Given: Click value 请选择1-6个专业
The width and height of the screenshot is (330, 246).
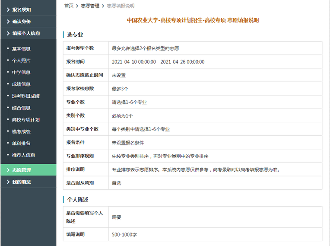Looking at the screenshot, I should (x=129, y=102).
